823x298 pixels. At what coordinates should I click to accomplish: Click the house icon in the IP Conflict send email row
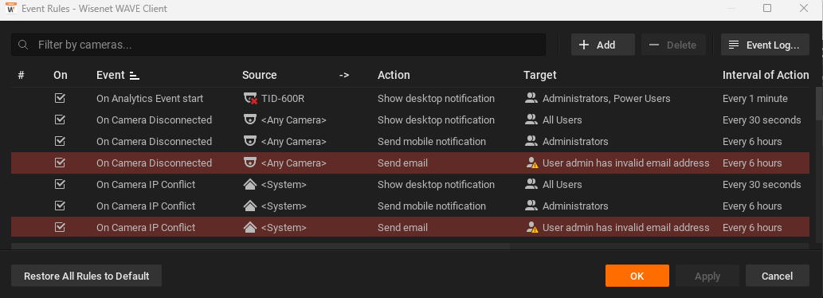tap(250, 227)
